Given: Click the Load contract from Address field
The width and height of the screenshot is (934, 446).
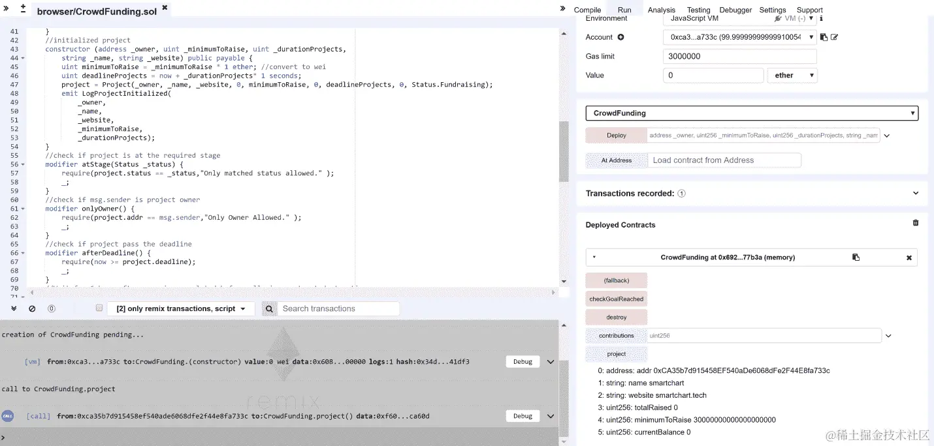Looking at the screenshot, I should (x=724, y=160).
